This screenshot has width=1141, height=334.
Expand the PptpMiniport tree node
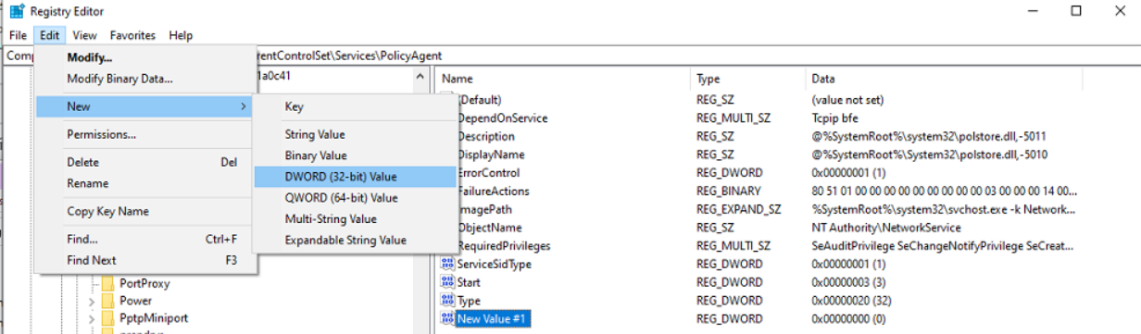(x=91, y=318)
